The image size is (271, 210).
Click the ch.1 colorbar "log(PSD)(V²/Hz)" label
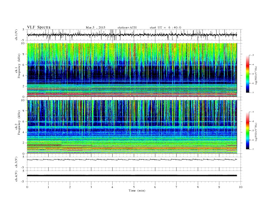[x=257, y=75]
